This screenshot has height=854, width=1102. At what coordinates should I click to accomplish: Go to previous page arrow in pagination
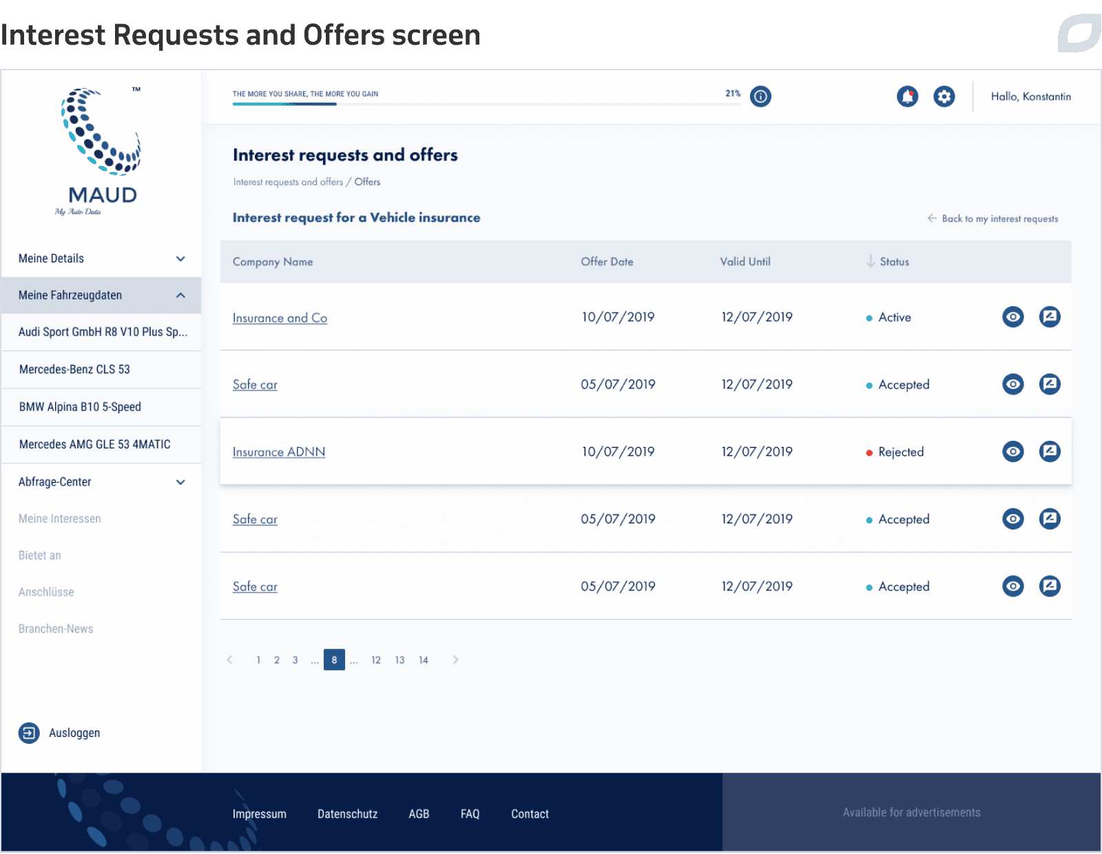(229, 660)
